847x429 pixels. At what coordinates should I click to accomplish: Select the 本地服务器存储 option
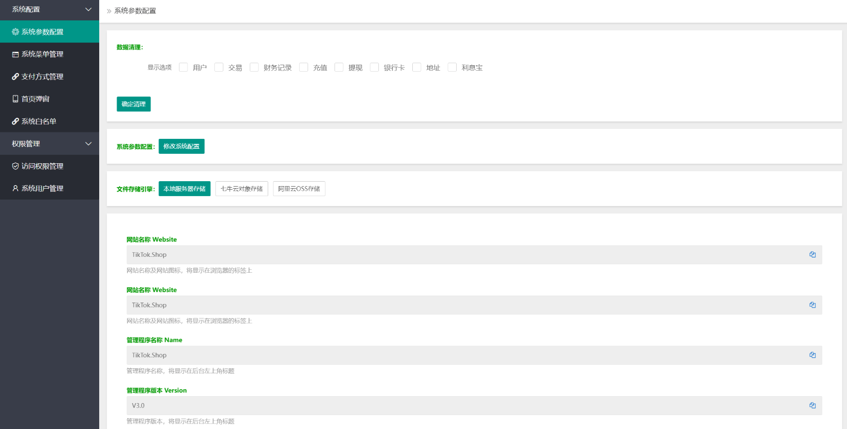184,189
